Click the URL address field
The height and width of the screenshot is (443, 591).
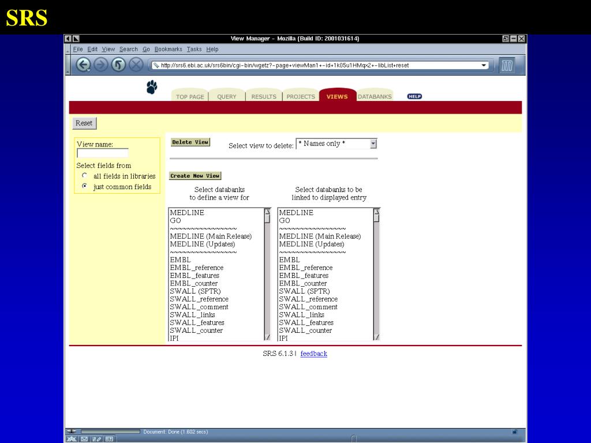coord(319,65)
